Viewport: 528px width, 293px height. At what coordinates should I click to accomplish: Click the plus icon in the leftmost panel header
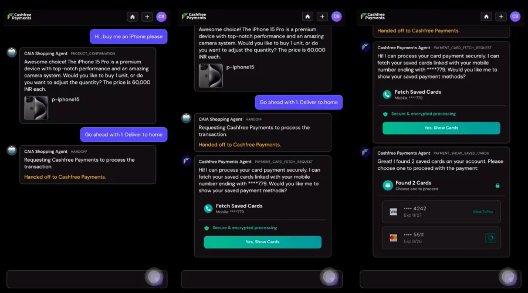click(x=147, y=16)
